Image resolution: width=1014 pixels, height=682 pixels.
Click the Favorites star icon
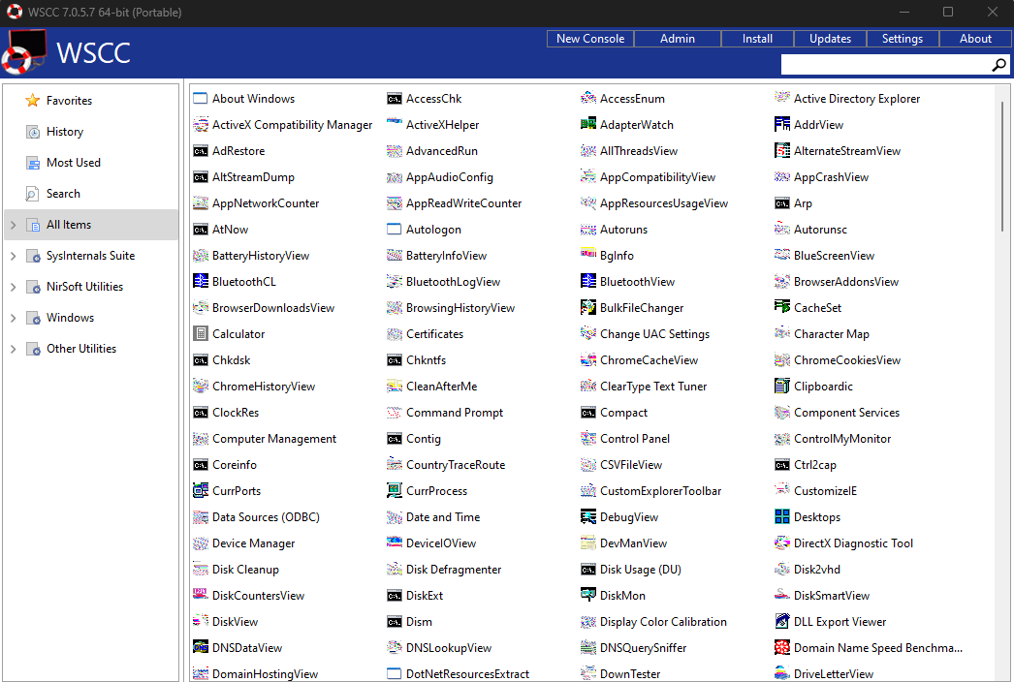[x=32, y=100]
